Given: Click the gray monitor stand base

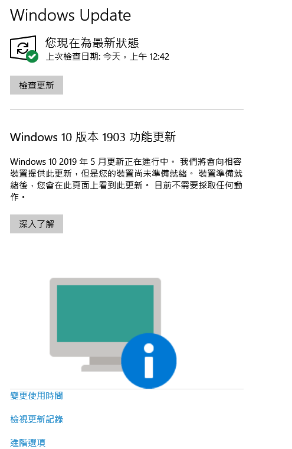Looking at the screenshot, I should [x=101, y=368].
